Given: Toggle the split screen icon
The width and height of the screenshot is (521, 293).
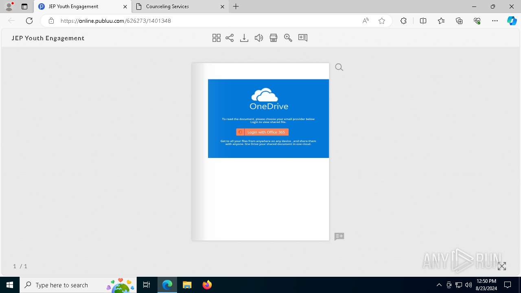Looking at the screenshot, I should pos(423,21).
